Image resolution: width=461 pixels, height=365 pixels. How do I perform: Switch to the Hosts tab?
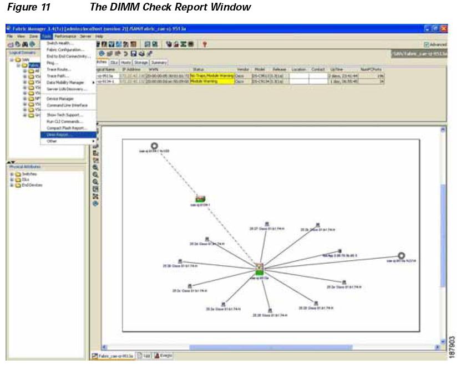(x=126, y=63)
